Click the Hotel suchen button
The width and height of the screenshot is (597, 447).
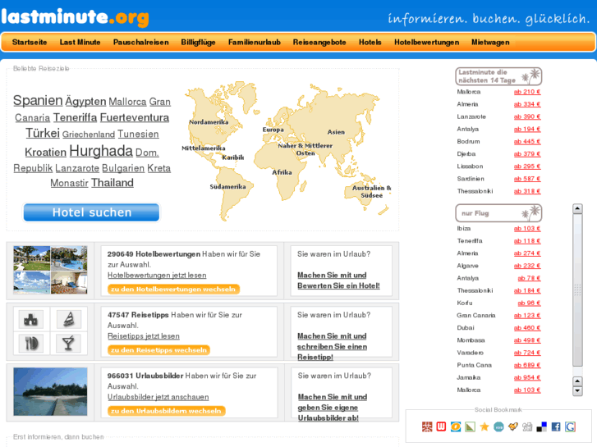coord(91,212)
